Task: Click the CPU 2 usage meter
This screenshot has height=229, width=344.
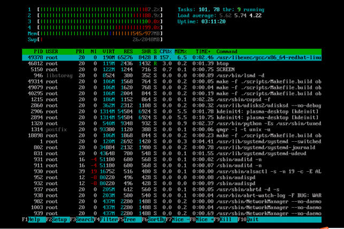Action: click(x=95, y=16)
